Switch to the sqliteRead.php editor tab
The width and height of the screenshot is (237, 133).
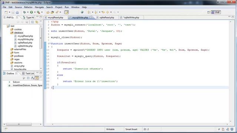point(107,18)
